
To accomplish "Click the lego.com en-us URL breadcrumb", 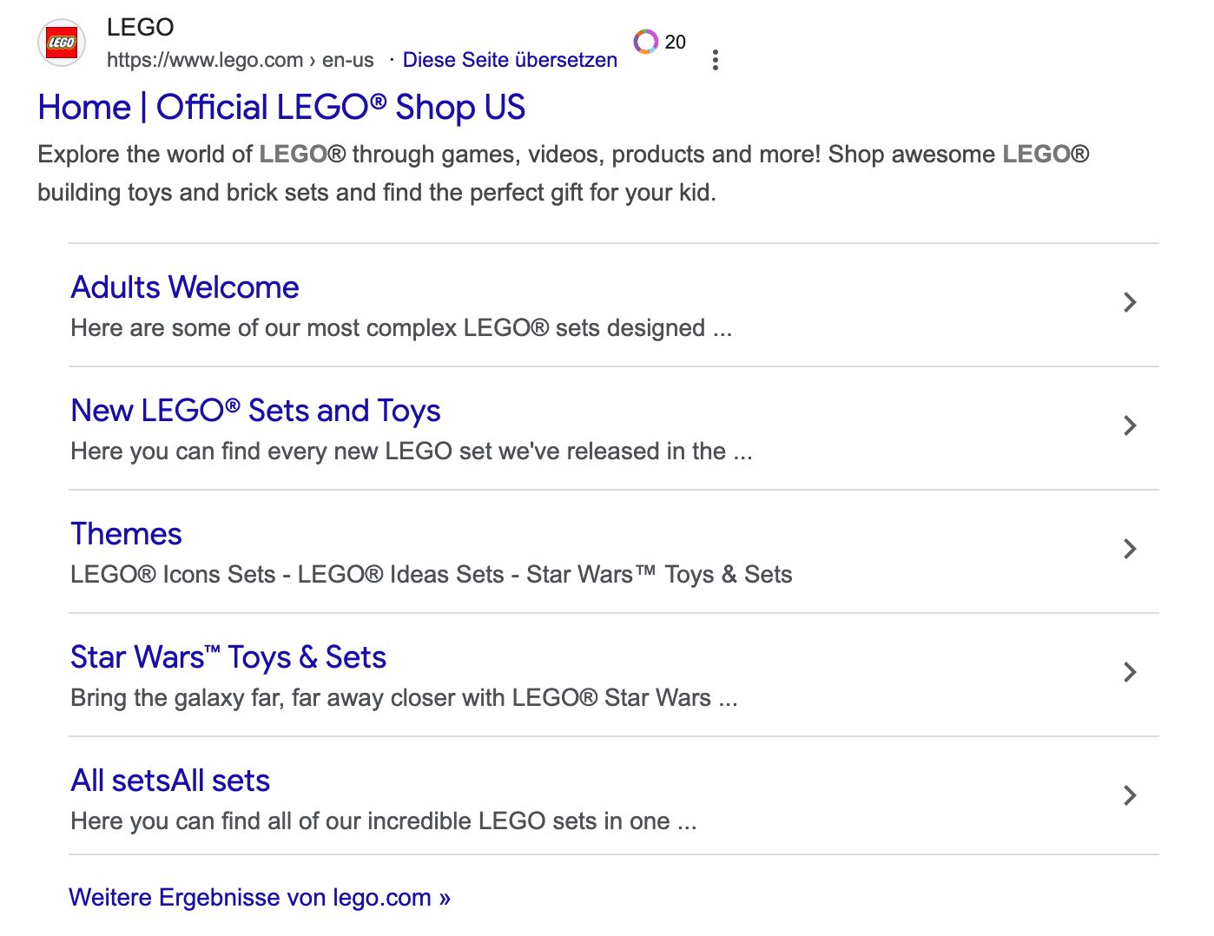I will coord(240,60).
